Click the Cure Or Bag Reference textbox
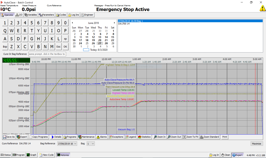 pyautogui.click(x=47, y=54)
